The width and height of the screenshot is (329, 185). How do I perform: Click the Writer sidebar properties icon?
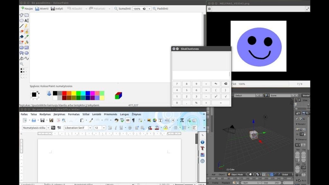pos(202,142)
